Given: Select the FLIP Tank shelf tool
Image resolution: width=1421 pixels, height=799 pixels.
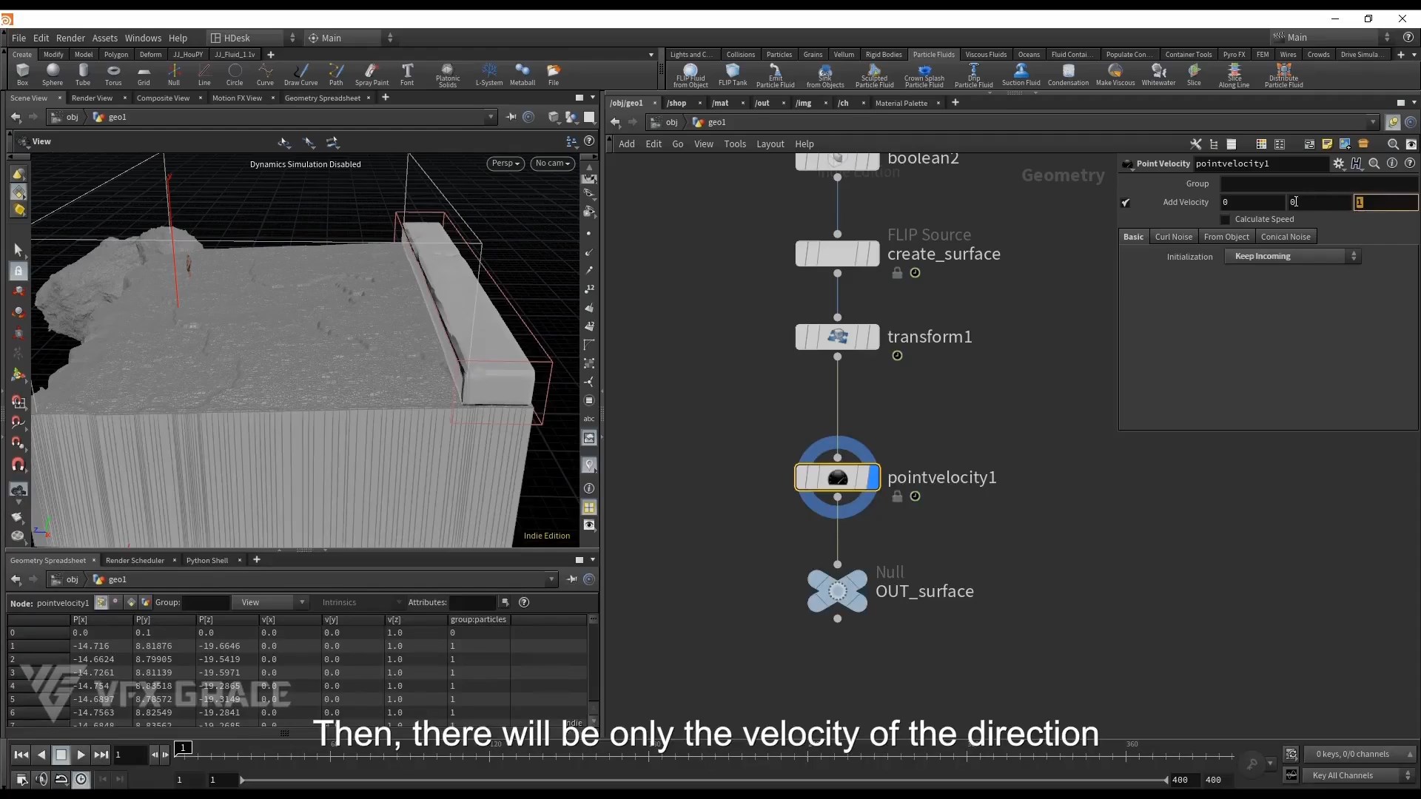Looking at the screenshot, I should tap(732, 74).
